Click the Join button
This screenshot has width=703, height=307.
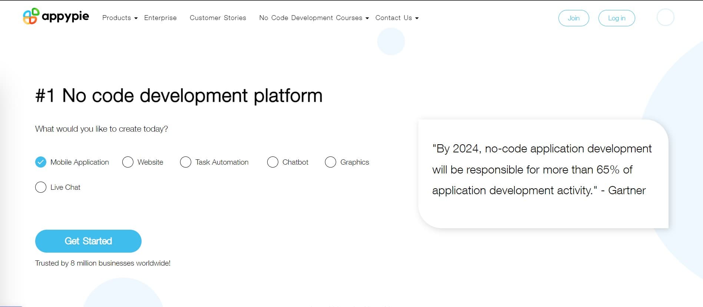[x=574, y=18]
